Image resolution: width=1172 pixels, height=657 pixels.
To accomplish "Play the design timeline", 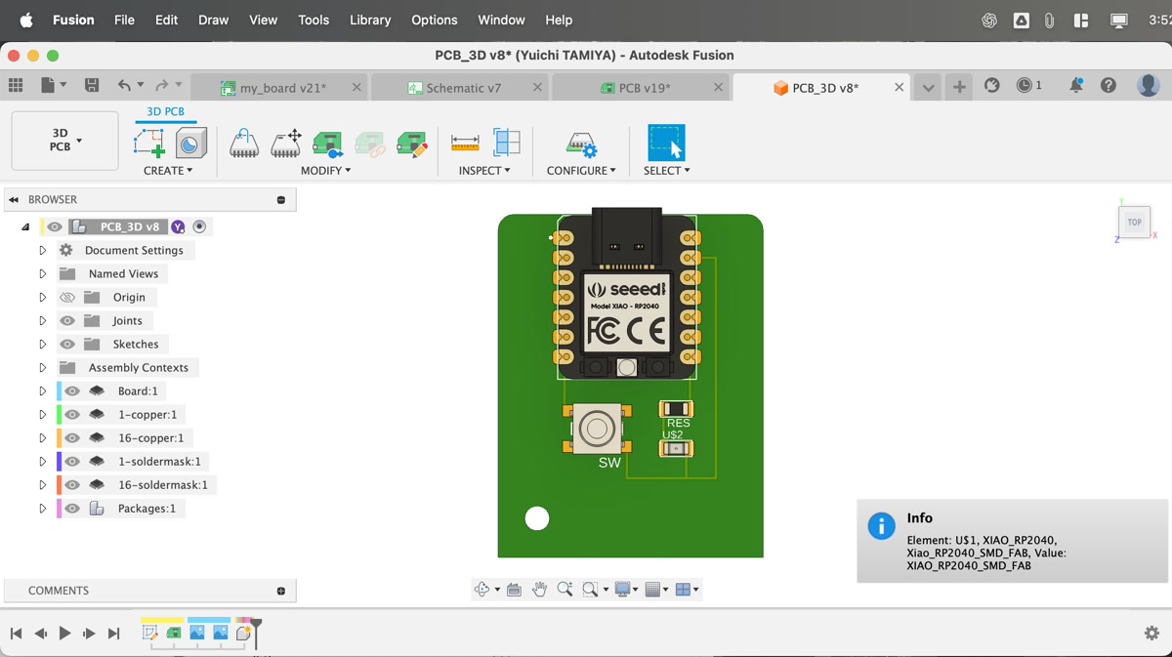I will click(64, 634).
